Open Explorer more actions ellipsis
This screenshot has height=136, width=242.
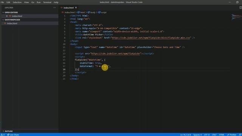coord(54,8)
